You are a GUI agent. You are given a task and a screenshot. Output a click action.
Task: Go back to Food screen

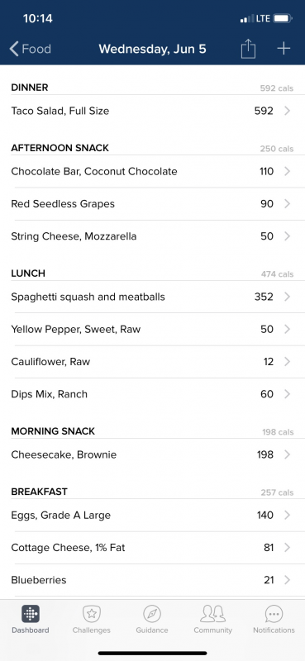point(30,49)
